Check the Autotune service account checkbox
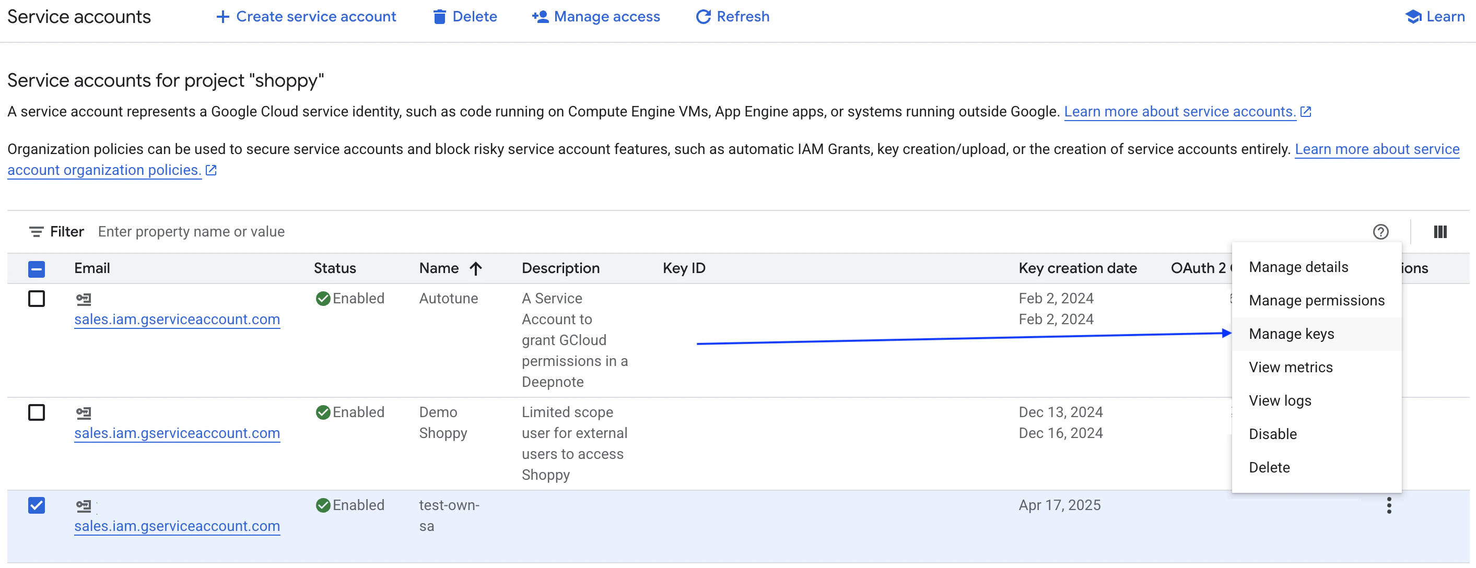Viewport: 1476px width, 568px height. tap(37, 299)
